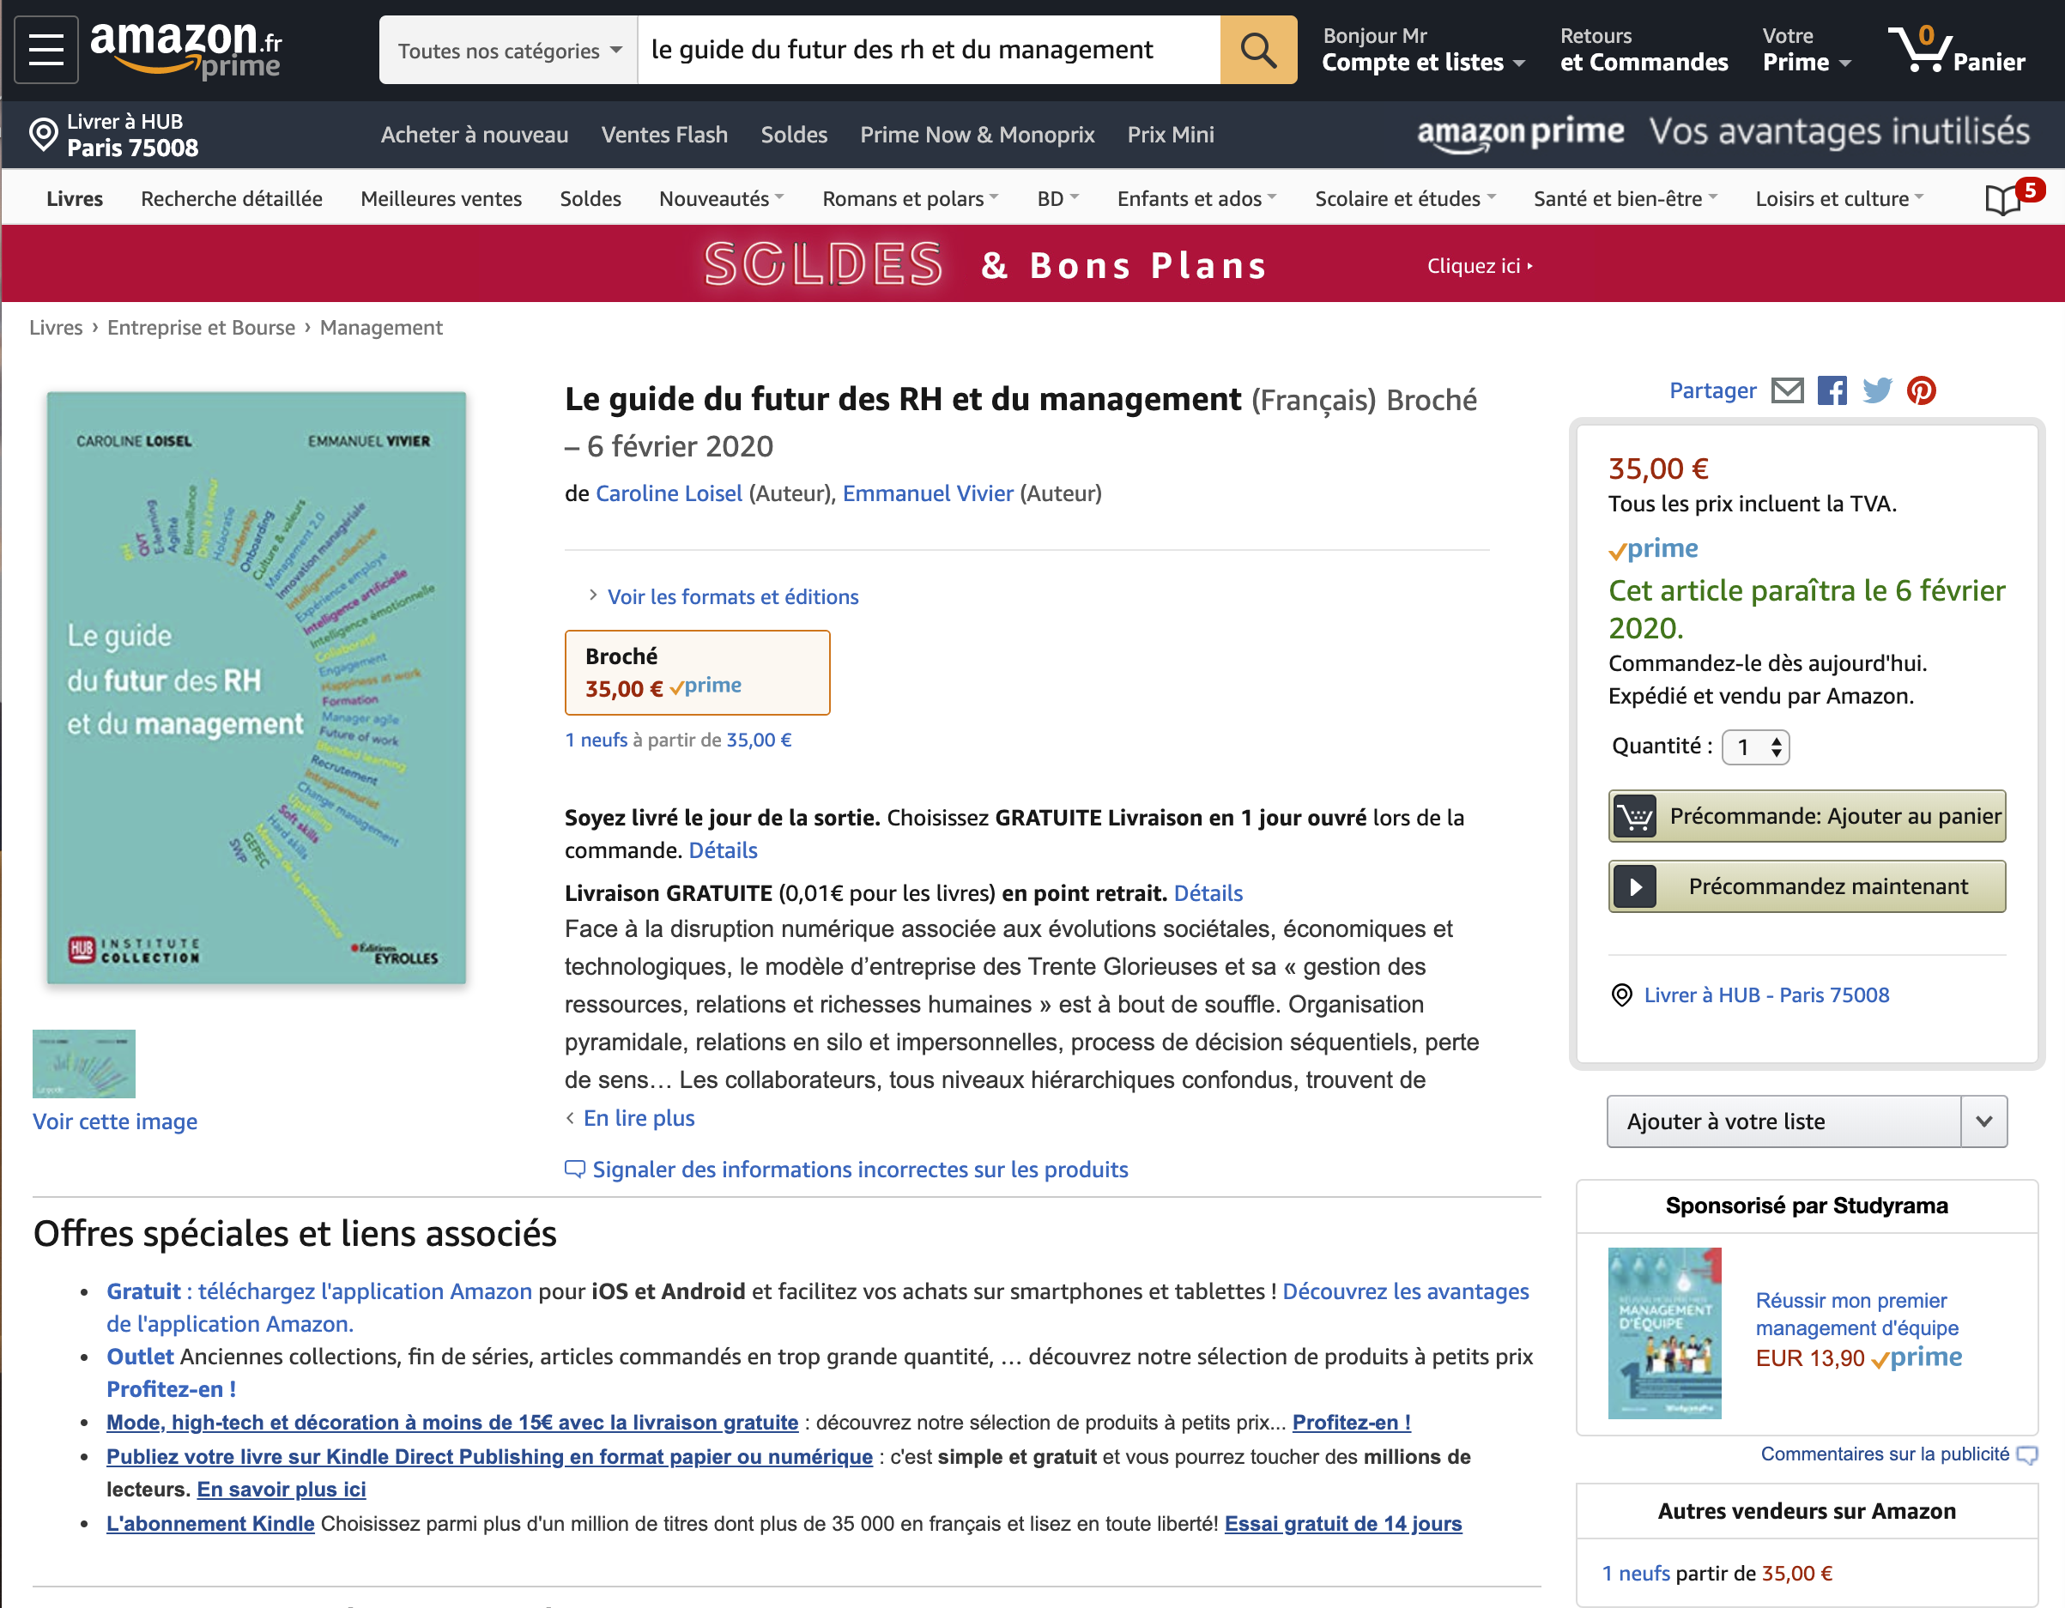Image resolution: width=2065 pixels, height=1608 pixels.
Task: Click the amazon prime banner logo
Action: [x=1520, y=132]
